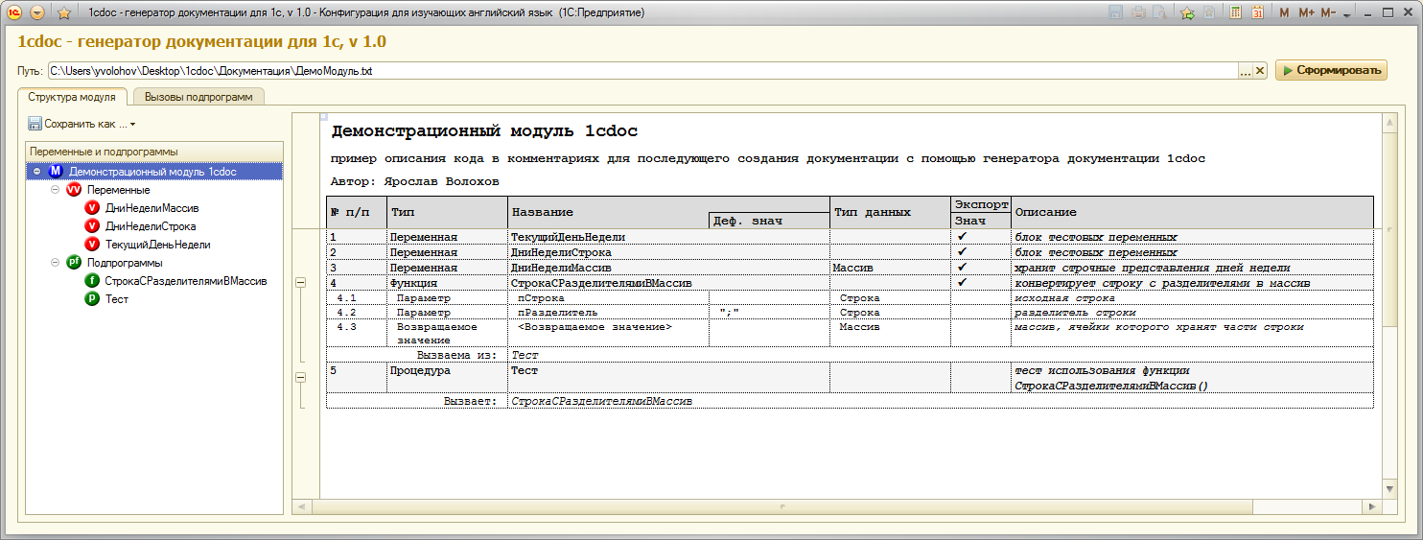Click the Print icon in the top toolbar

tap(1138, 13)
